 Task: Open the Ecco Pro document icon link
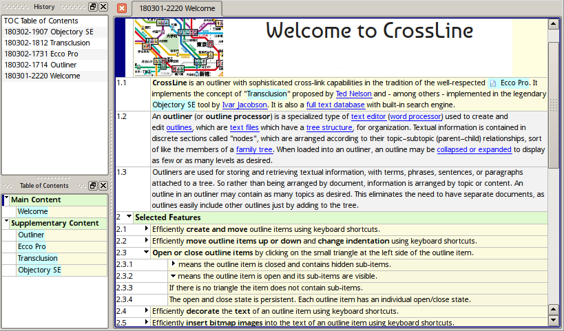[x=493, y=83]
